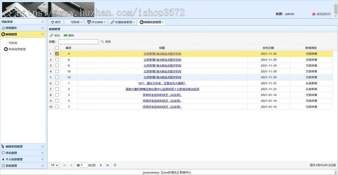This screenshot has height=175, width=338.
Task: Close the 新闻信息管理 tab
Action: point(163,22)
